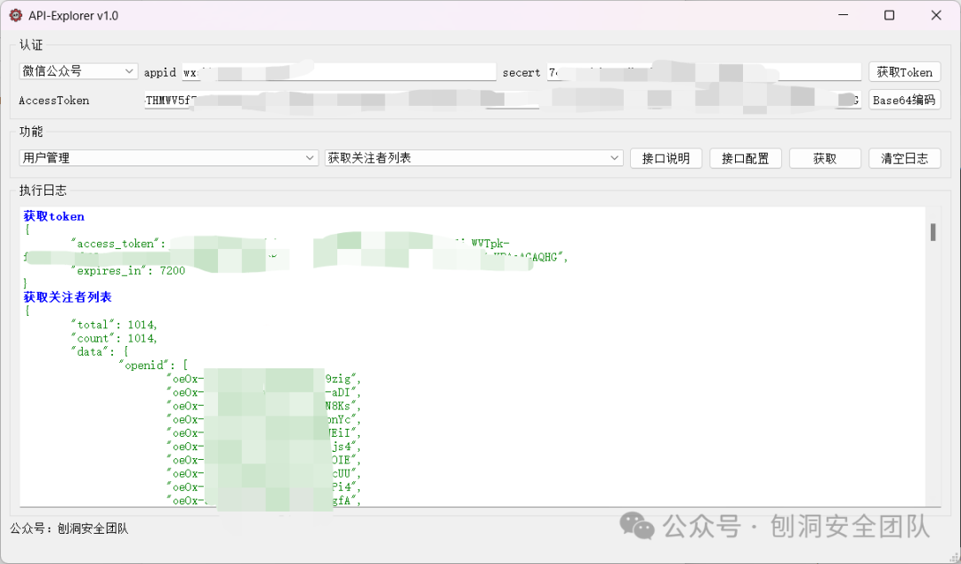961x564 pixels.
Task: Click the "total": 1014 log line
Action: [115, 325]
